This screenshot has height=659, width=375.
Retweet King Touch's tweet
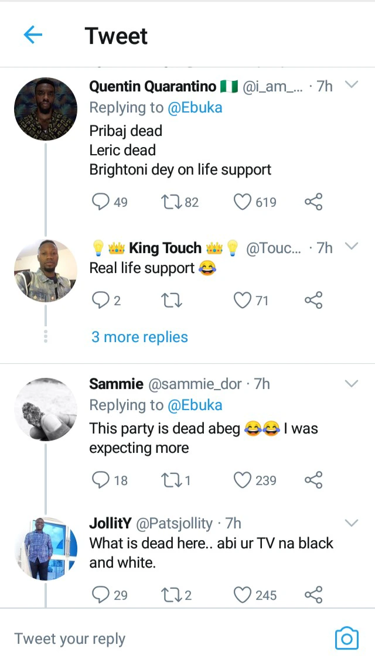point(171,301)
